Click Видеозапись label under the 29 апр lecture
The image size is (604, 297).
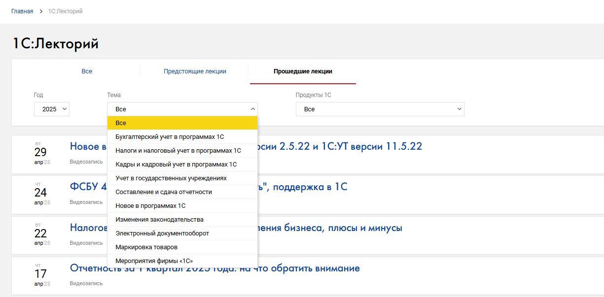[86, 162]
